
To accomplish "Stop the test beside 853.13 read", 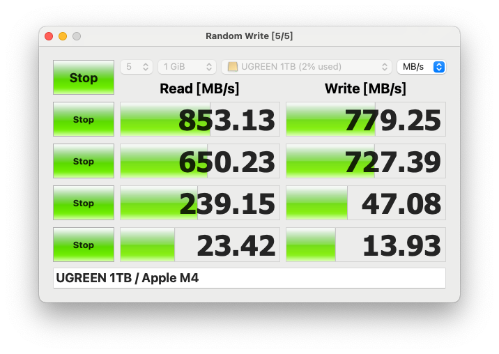I will [84, 119].
